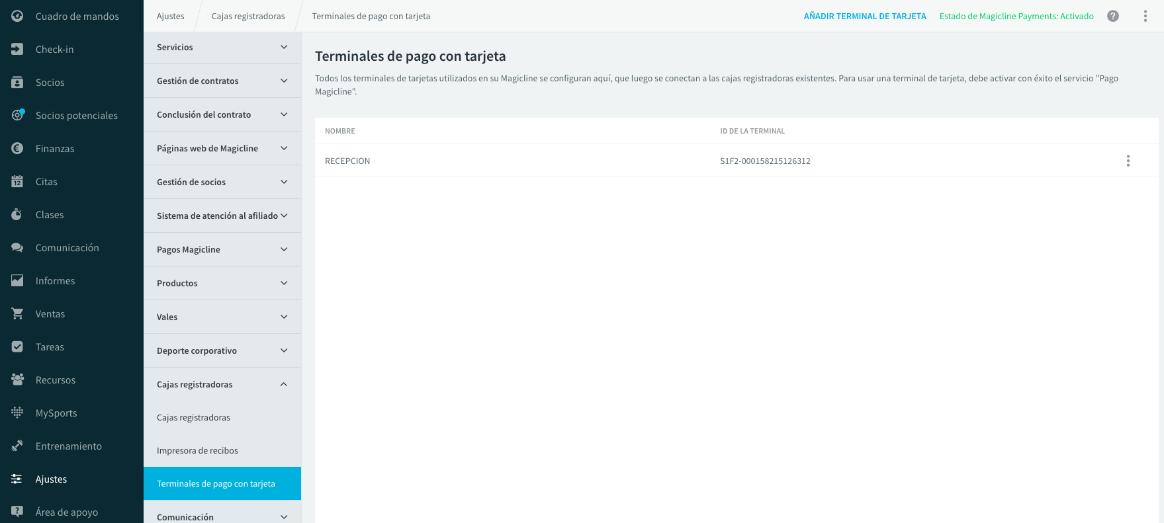This screenshot has width=1164, height=523.
Task: Click terminal ID S1F2-000158215126312
Action: pos(765,161)
